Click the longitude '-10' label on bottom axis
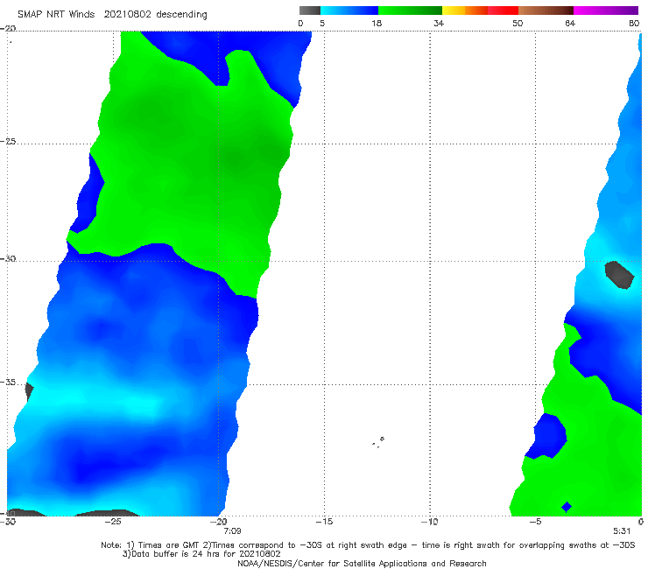This screenshot has width=648, height=569. point(429,522)
